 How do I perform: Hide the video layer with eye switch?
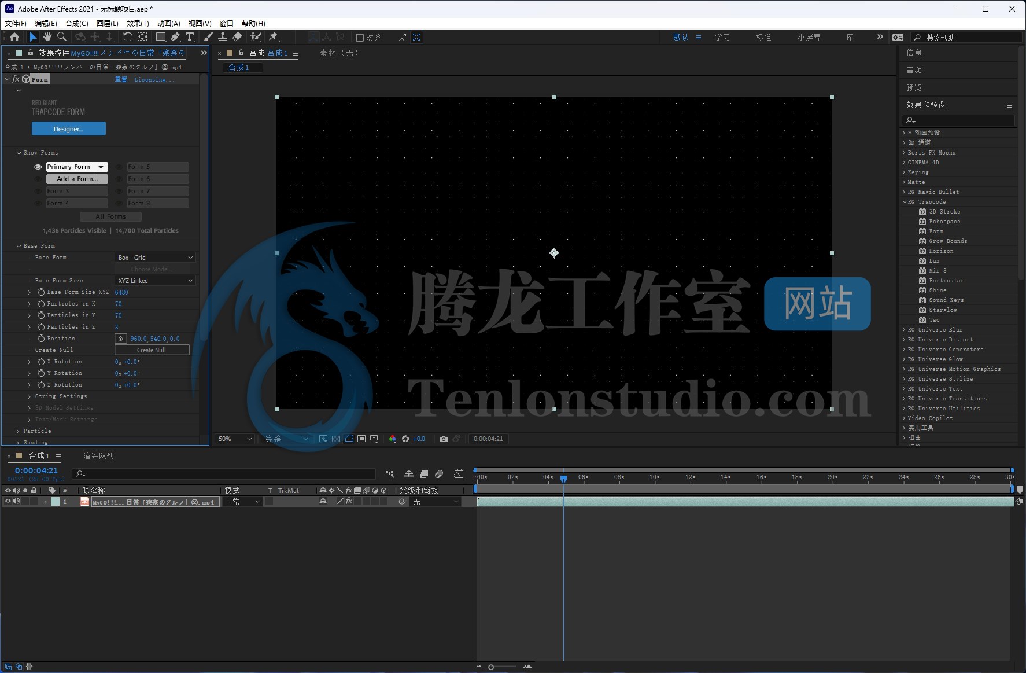[8, 502]
